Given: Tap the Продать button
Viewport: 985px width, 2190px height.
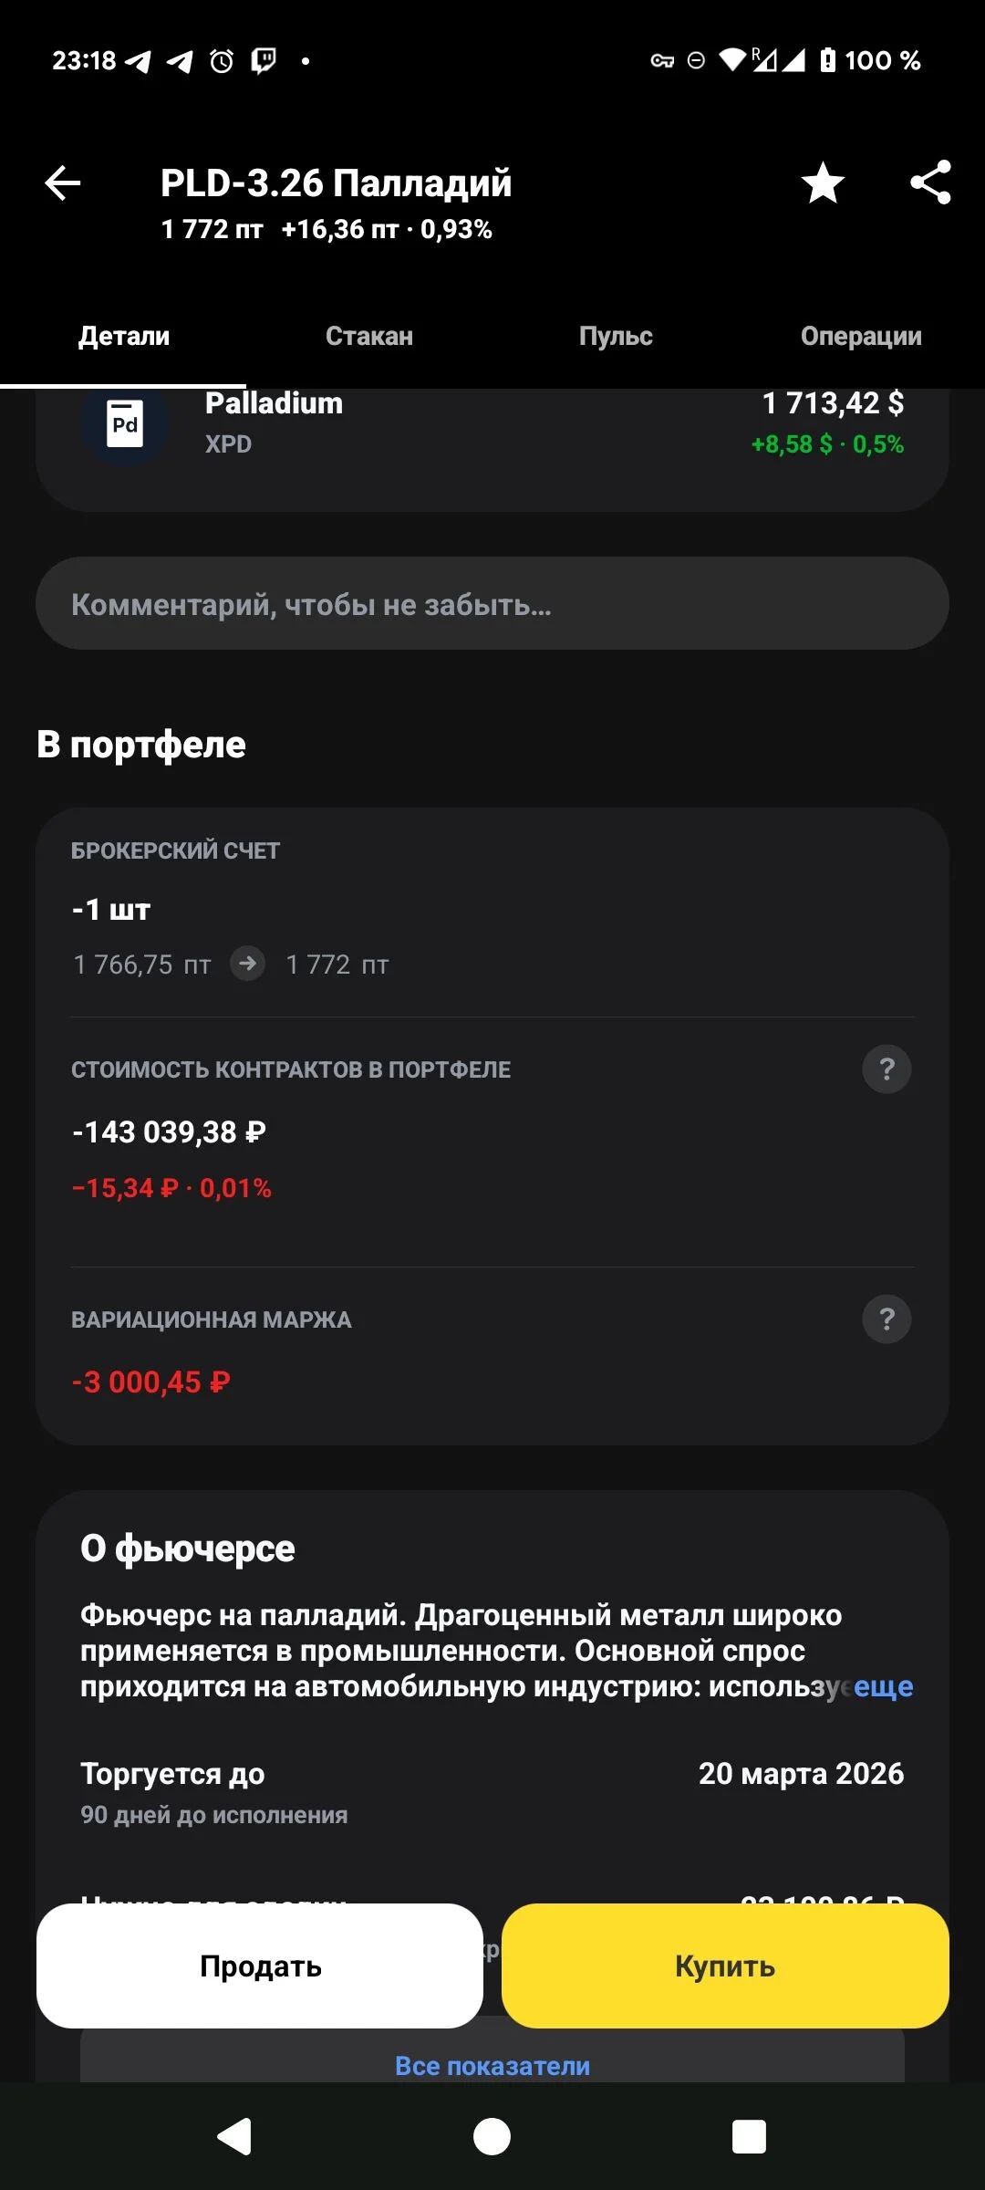Looking at the screenshot, I should tap(260, 1966).
